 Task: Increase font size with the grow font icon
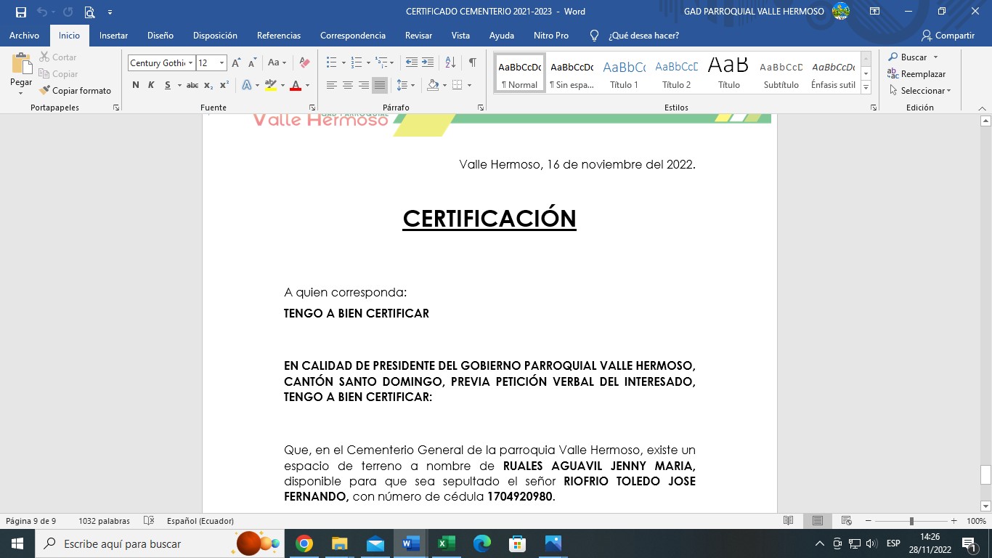(236, 63)
